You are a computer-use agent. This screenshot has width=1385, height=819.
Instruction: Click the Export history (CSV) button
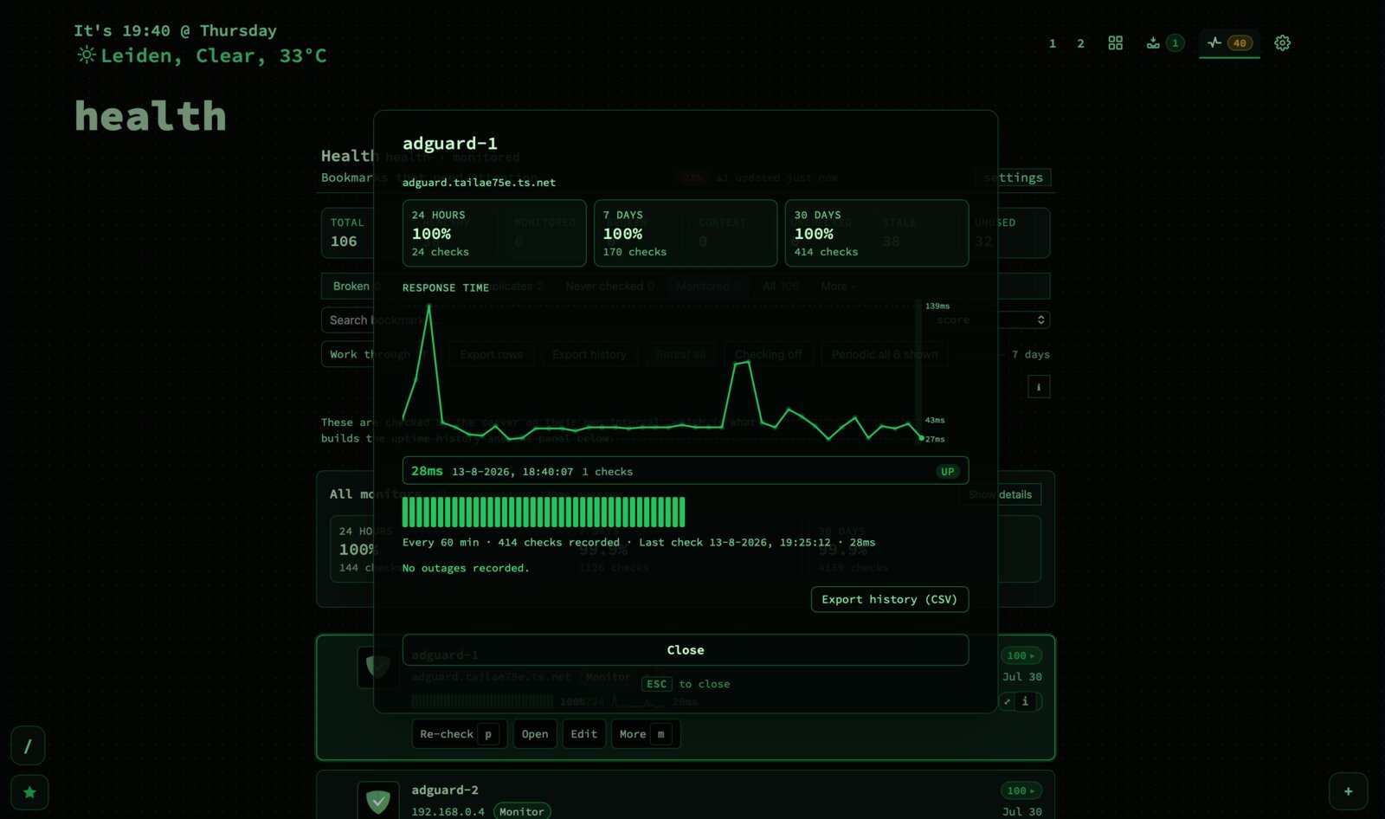click(x=889, y=599)
